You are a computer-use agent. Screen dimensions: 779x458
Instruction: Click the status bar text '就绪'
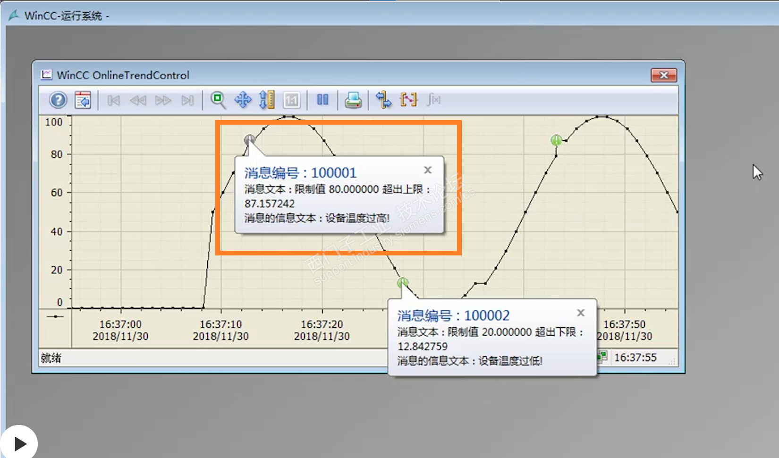(x=51, y=358)
